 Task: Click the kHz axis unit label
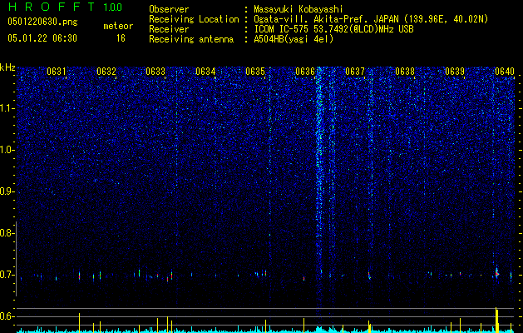coord(7,67)
